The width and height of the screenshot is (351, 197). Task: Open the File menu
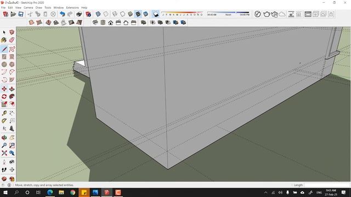click(x=3, y=8)
